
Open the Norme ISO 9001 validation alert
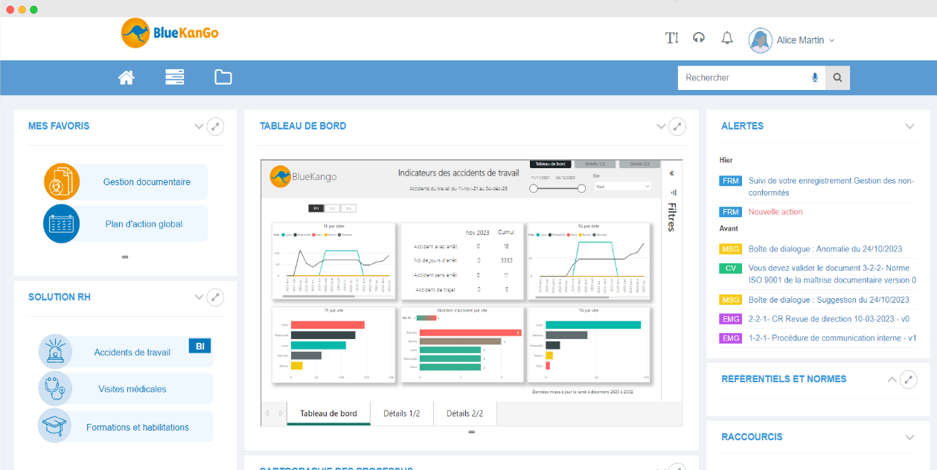pyautogui.click(x=832, y=274)
